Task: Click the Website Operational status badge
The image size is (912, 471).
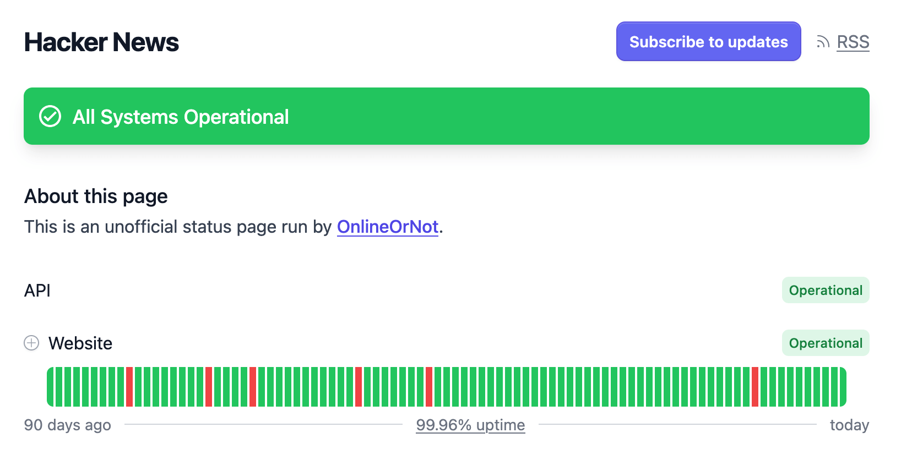Action: click(826, 343)
